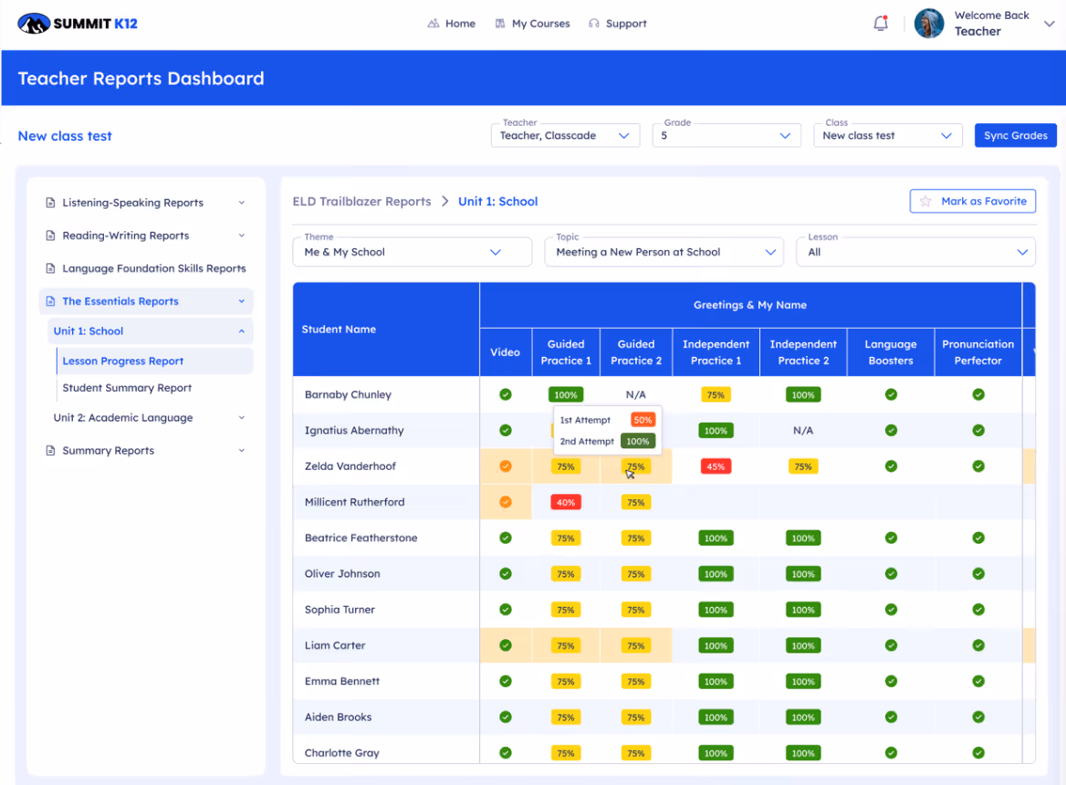This screenshot has height=785, width=1066.
Task: Click The Essentials Reports document icon
Action: 50,301
